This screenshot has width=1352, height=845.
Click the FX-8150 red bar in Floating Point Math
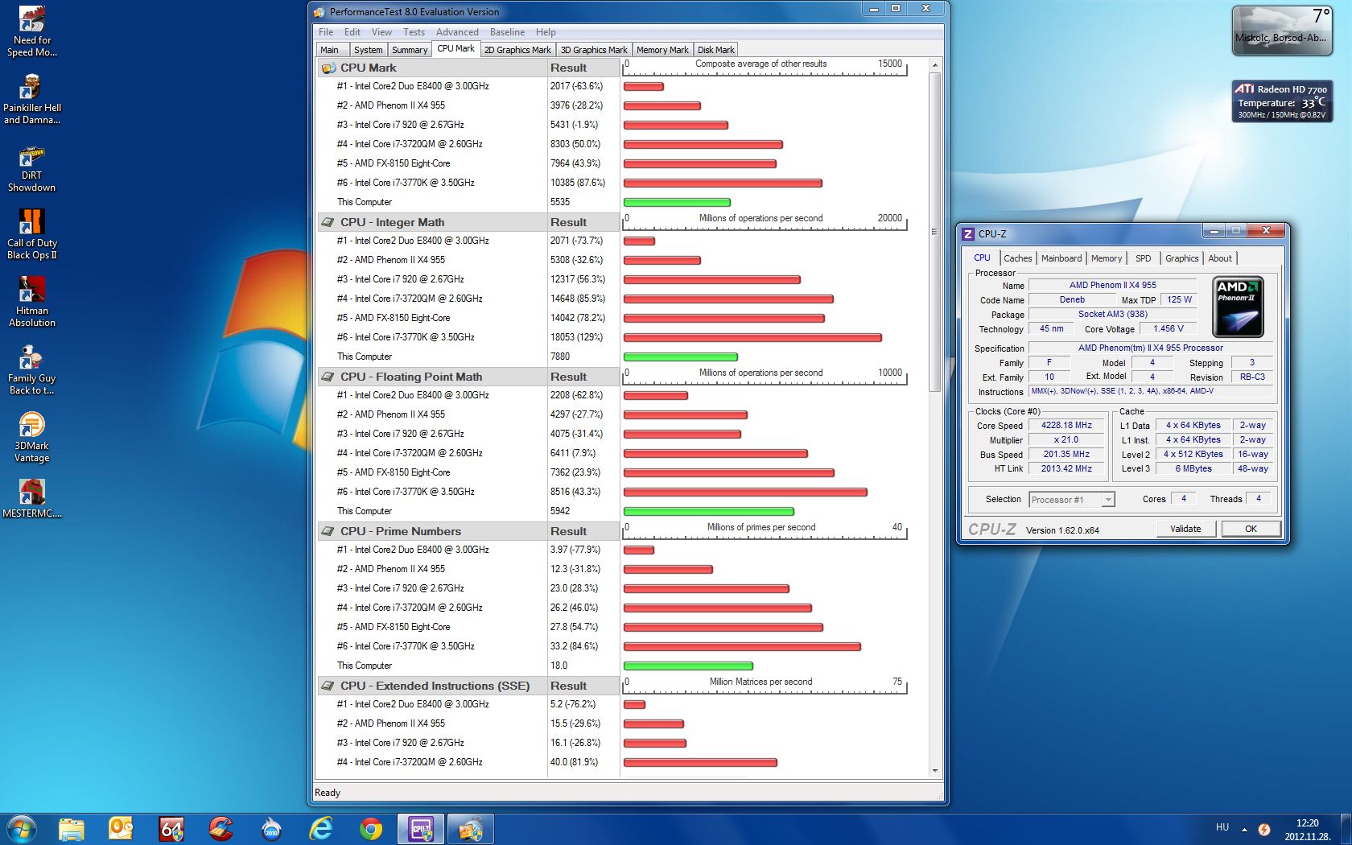[729, 472]
